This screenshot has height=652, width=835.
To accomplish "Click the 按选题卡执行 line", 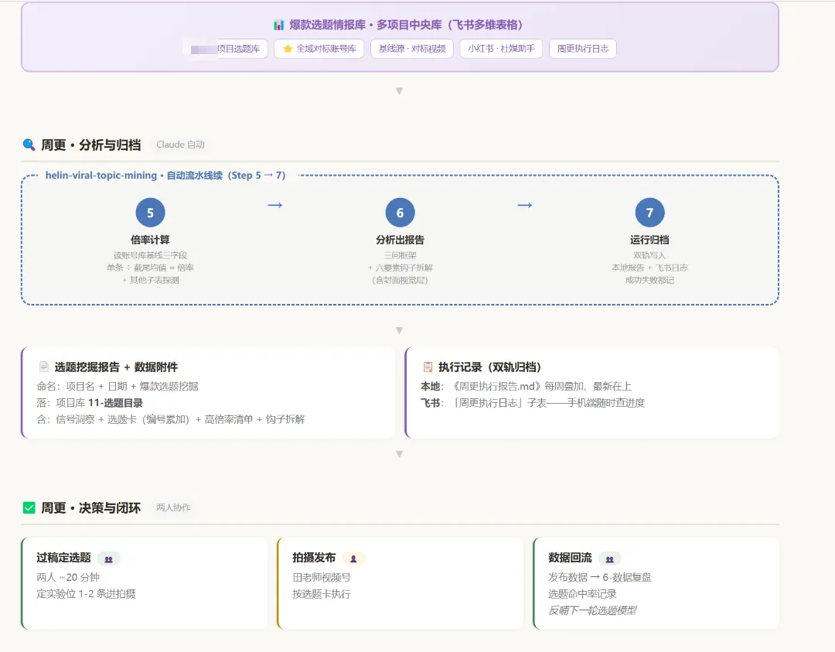I will (x=322, y=593).
